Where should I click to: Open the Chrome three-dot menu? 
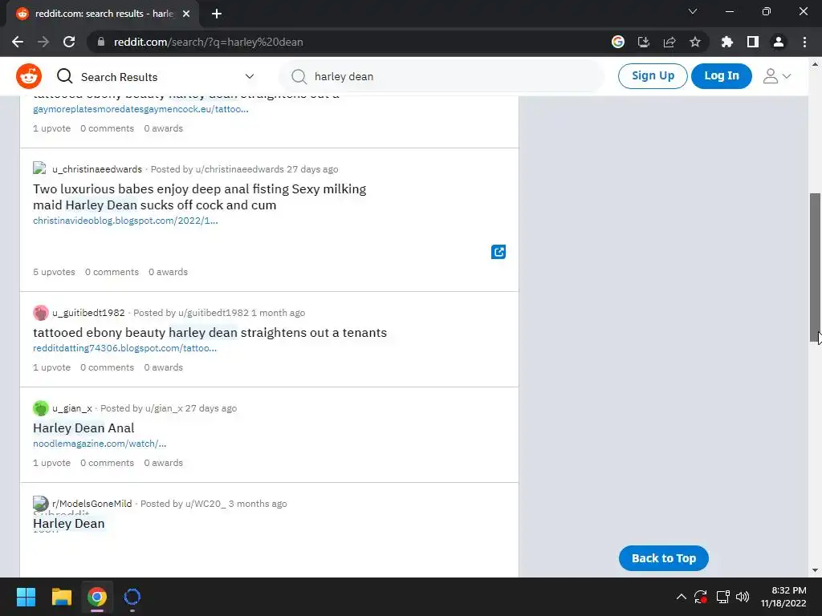pyautogui.click(x=804, y=42)
